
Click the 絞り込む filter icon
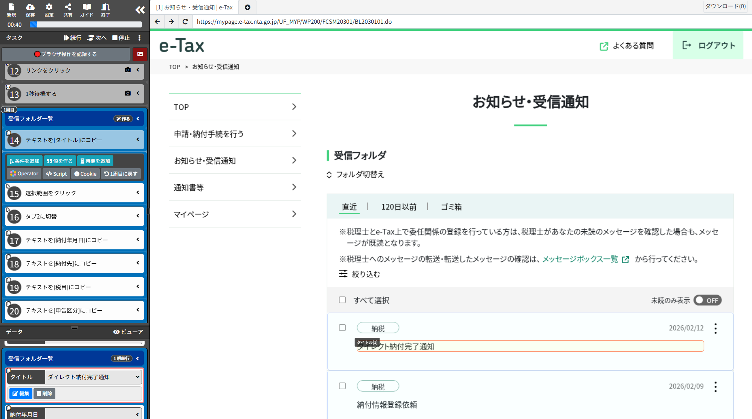[343, 274]
